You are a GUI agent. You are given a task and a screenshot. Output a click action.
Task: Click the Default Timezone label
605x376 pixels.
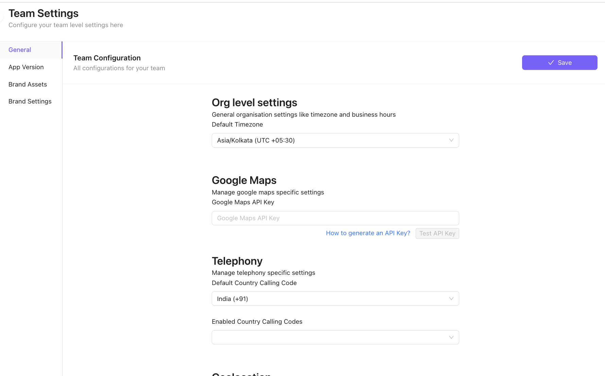[x=237, y=125]
